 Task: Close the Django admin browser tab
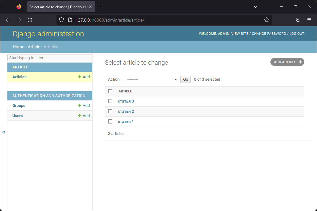tap(90, 7)
